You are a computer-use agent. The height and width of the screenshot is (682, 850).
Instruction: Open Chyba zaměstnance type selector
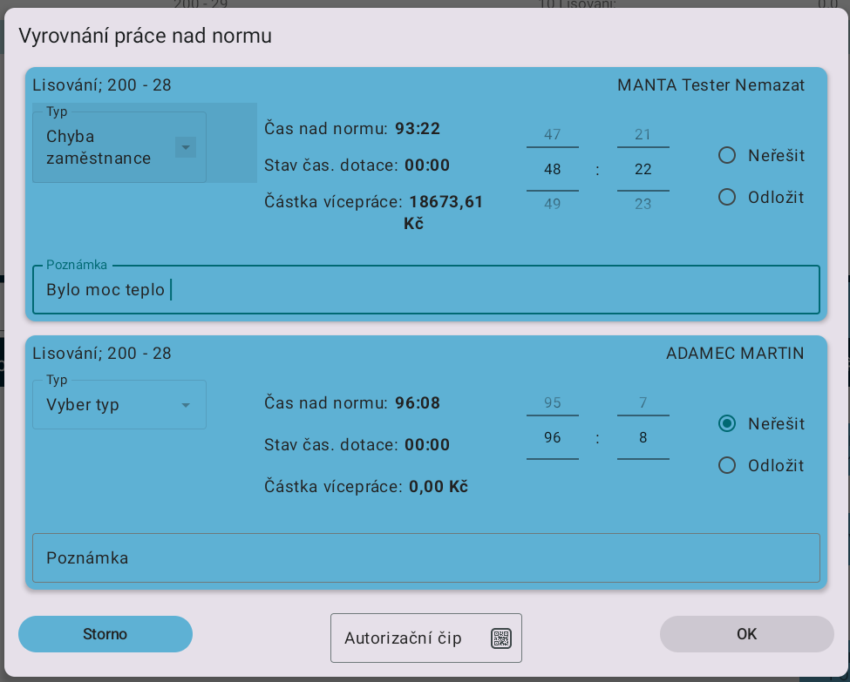click(x=105, y=147)
